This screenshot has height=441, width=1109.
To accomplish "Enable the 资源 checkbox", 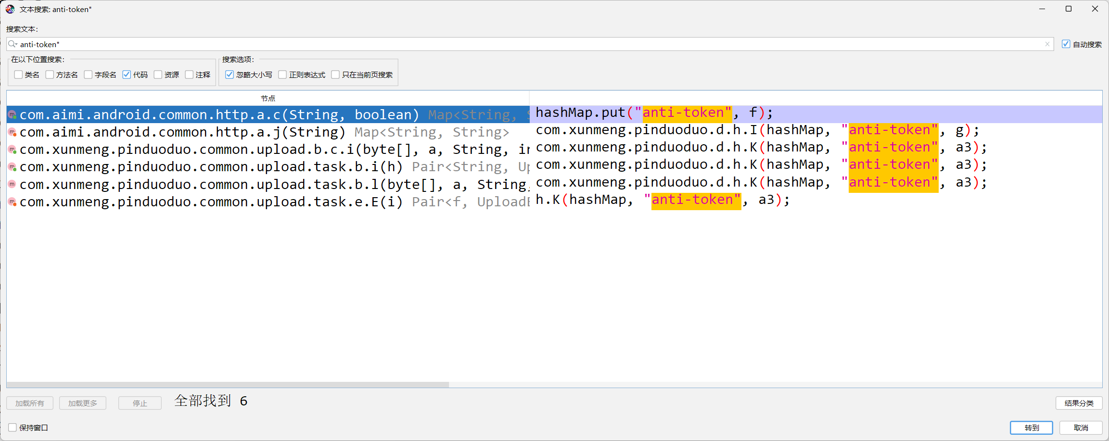I will 158,75.
